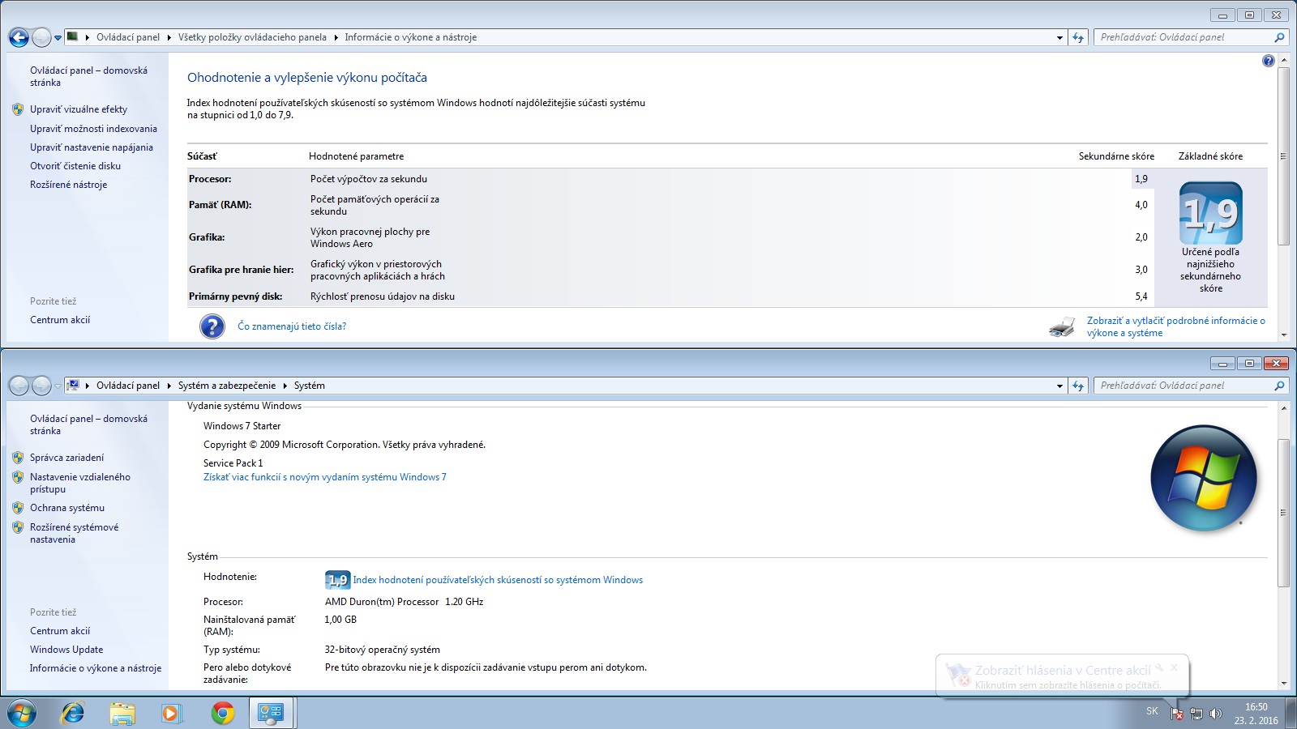Image resolution: width=1297 pixels, height=729 pixels.
Task: Open Zobraziť a vytlačiť podrobné informácie link
Action: click(1175, 327)
